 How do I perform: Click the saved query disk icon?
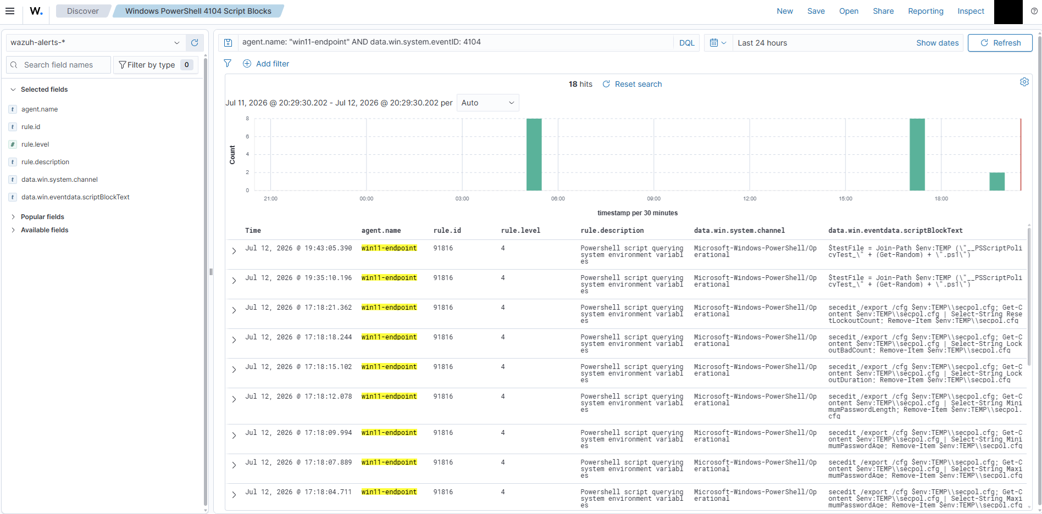tap(228, 43)
